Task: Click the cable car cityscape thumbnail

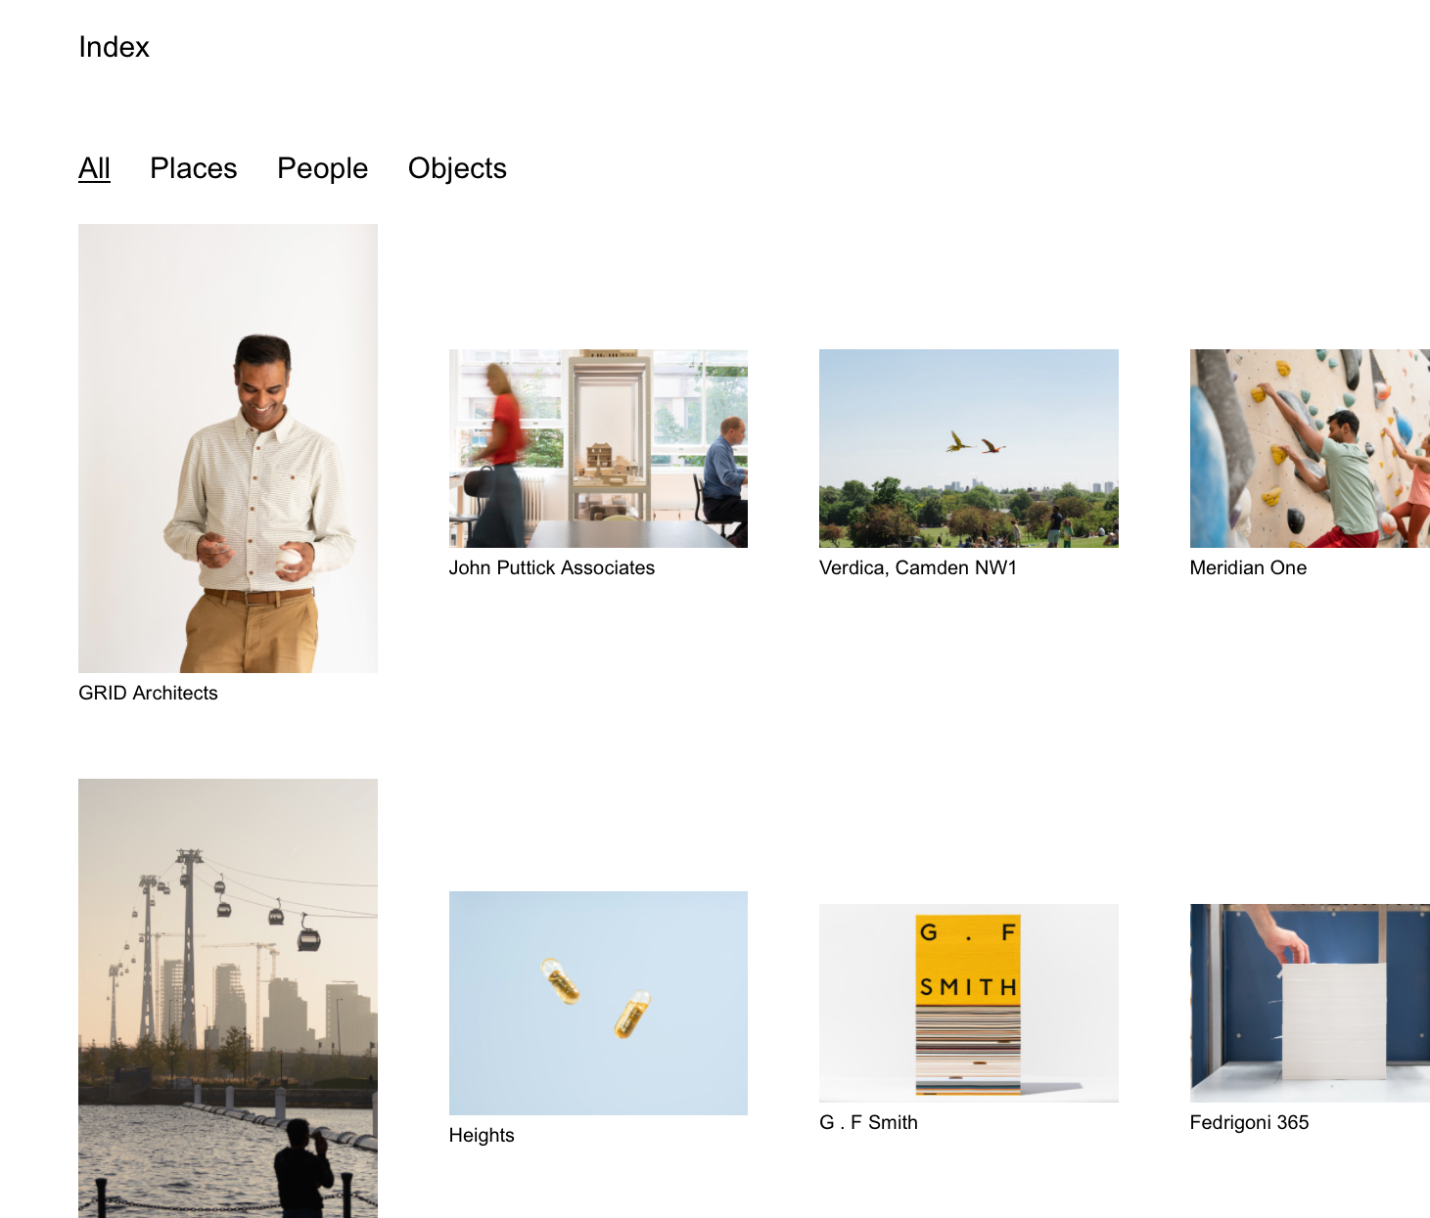Action: (227, 998)
